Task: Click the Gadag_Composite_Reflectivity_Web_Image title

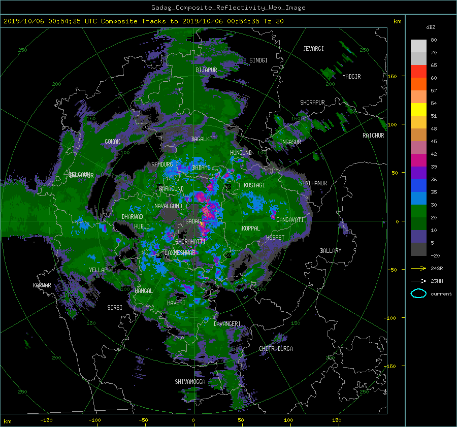Action: point(228,8)
